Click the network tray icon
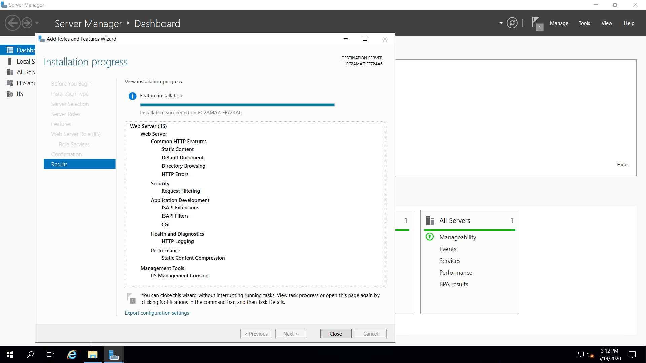The image size is (646, 363). [x=580, y=355]
